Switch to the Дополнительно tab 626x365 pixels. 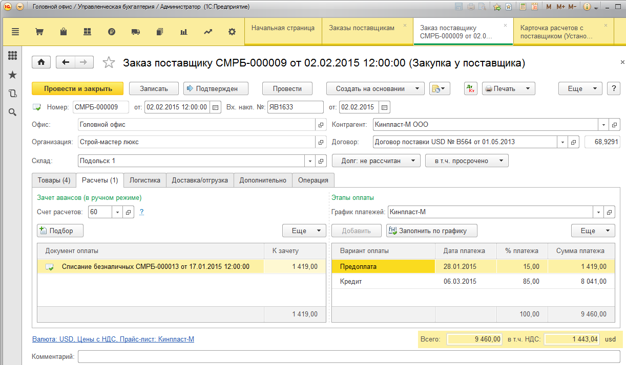click(x=263, y=180)
